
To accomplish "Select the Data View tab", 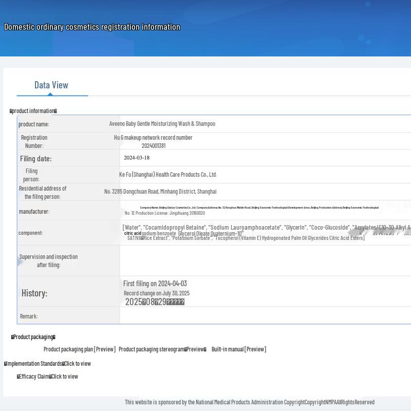I will [x=51, y=85].
